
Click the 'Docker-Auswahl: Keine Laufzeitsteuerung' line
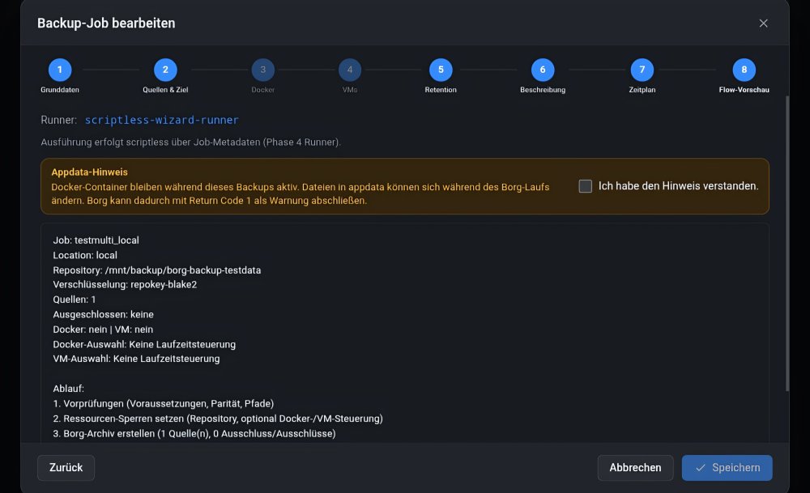tap(144, 345)
